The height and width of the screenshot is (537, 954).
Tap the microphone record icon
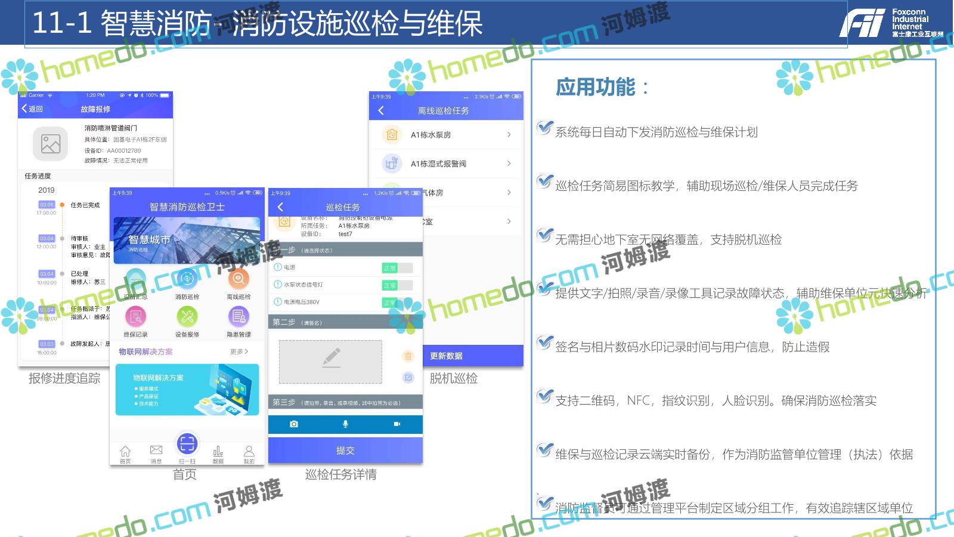coord(345,424)
